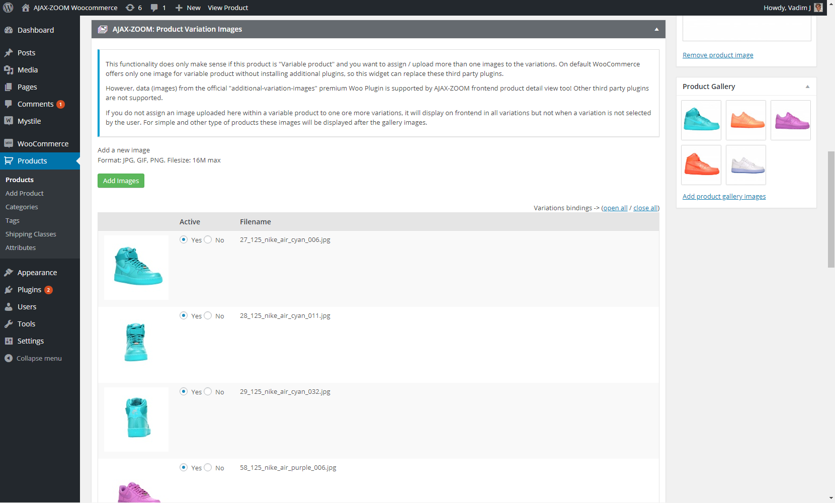Click the Plugins plug icon
The image size is (835, 503).
coord(9,290)
